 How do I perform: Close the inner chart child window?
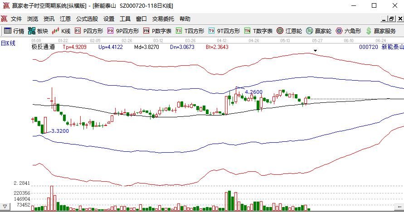[x=400, y=19]
